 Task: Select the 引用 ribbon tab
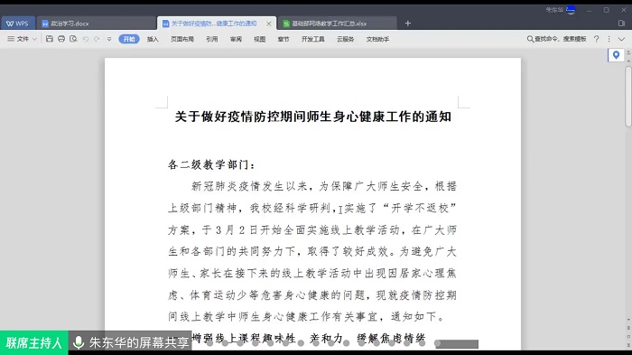(211, 39)
